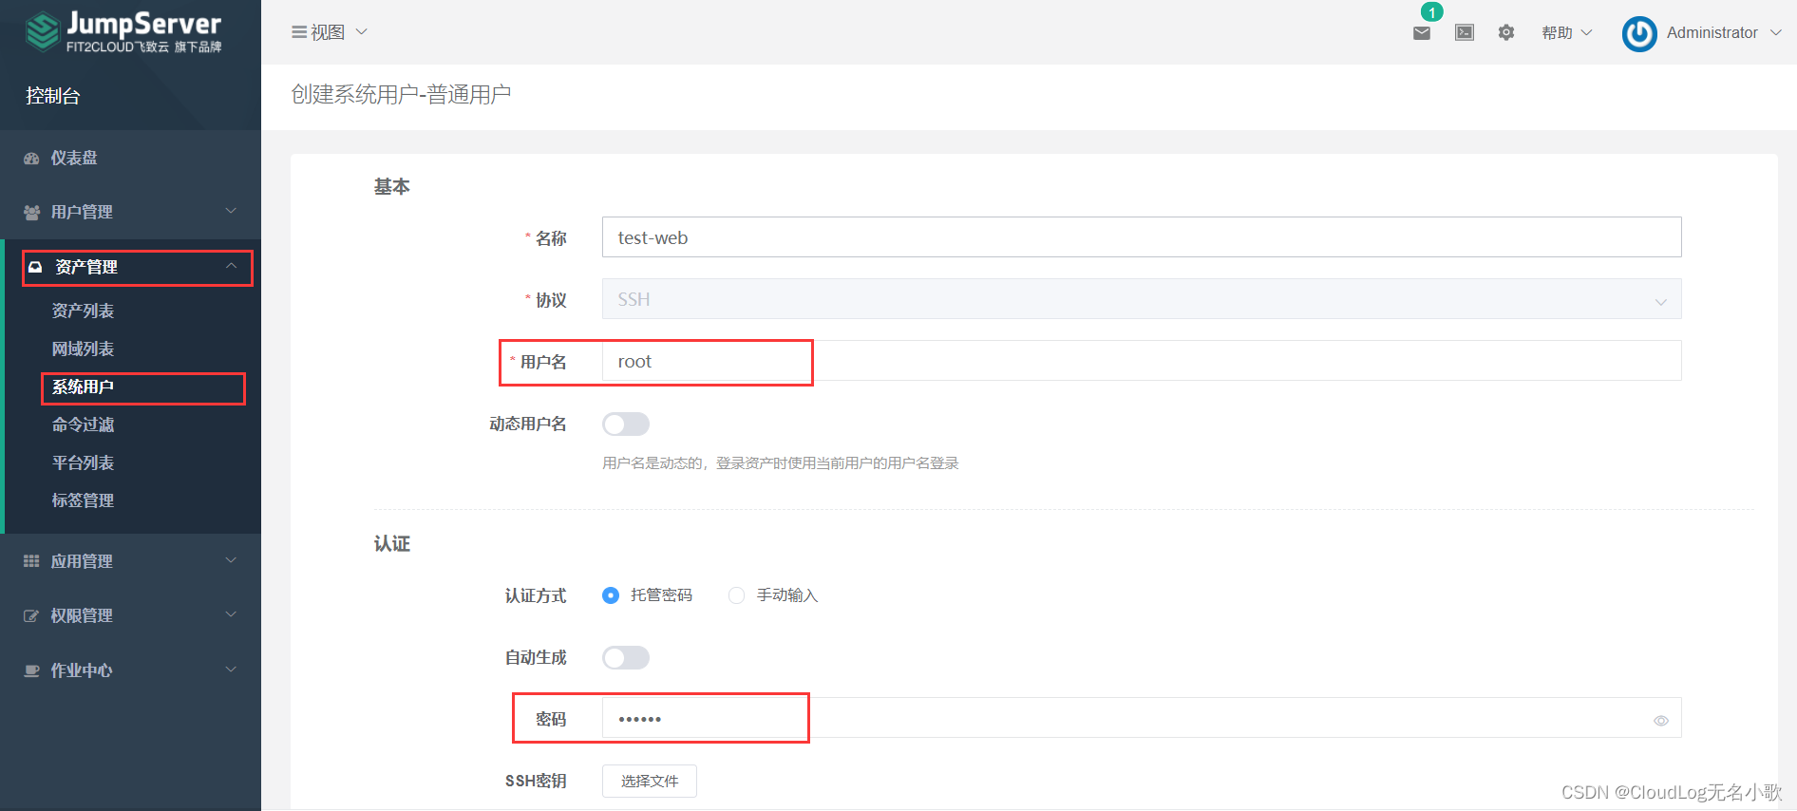Click the 密码 input field

[1142, 718]
